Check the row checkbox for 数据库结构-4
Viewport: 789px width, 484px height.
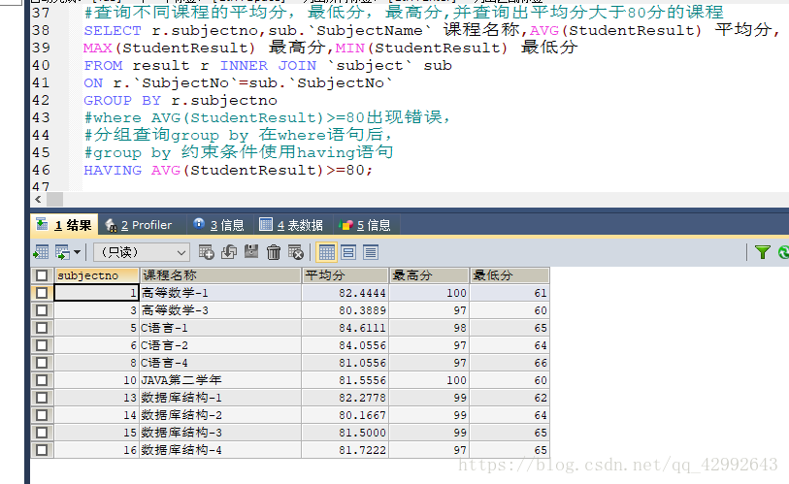pyautogui.click(x=42, y=450)
